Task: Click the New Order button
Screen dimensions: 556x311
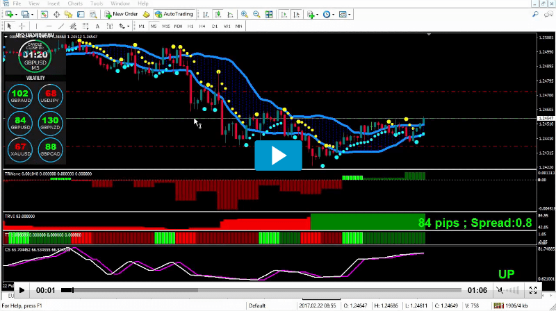Action: [121, 14]
